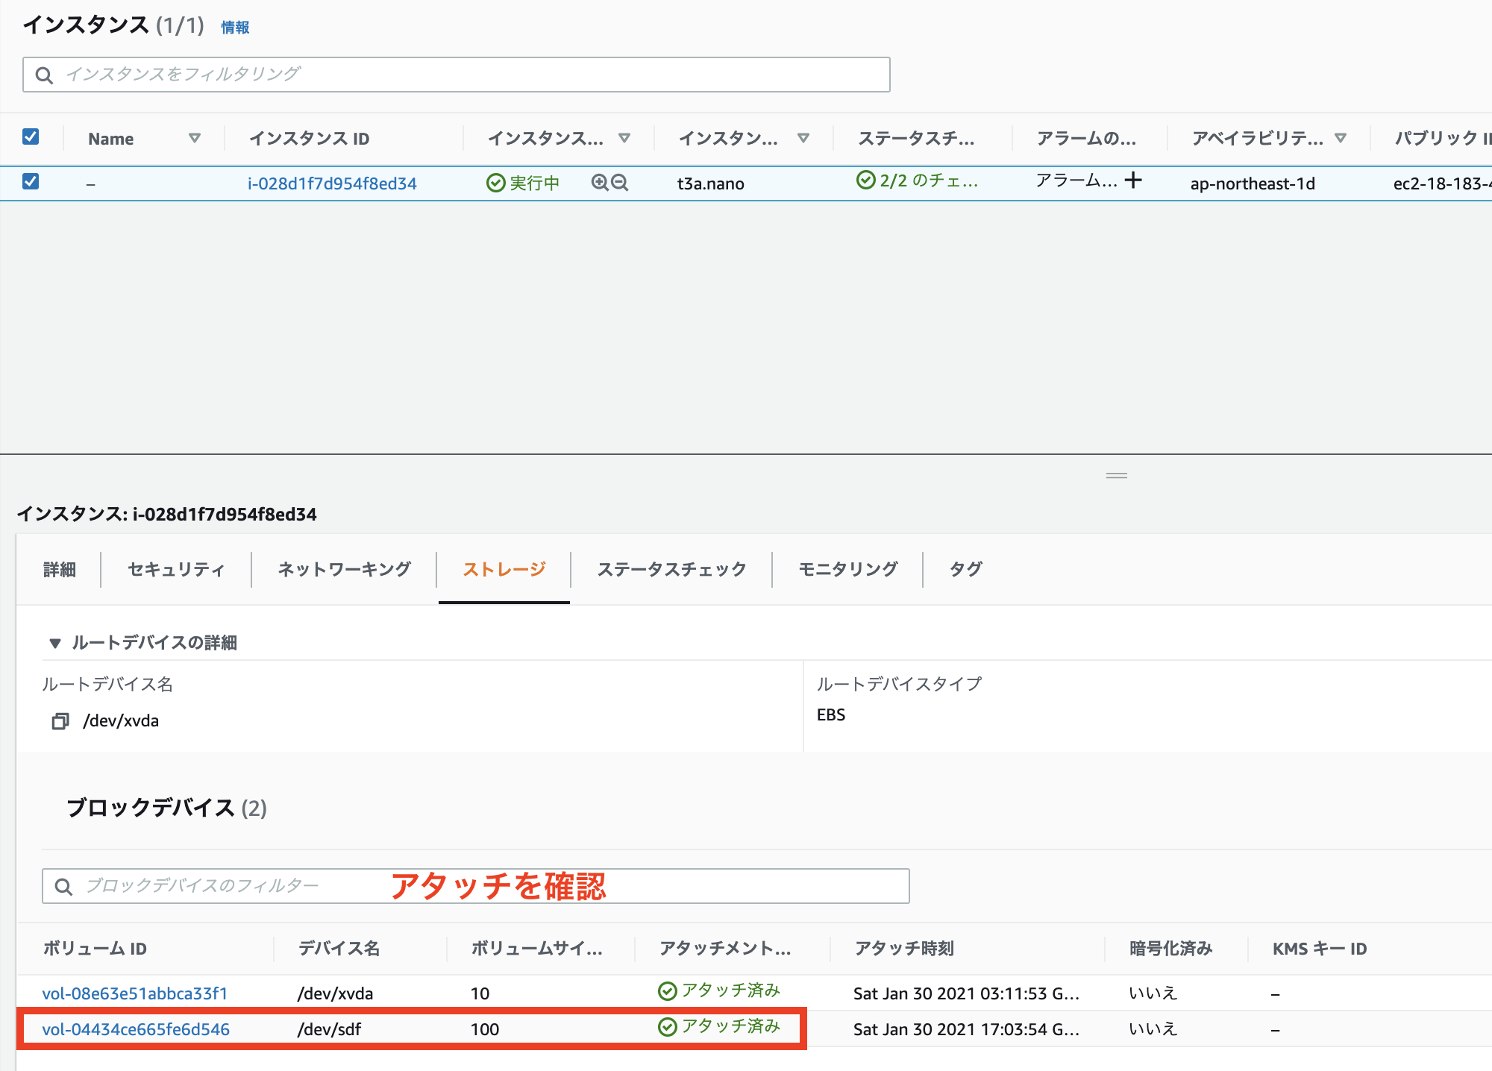Screen dimensions: 1492x1071
Task: Click the インスタンス ID column header
Action: pos(310,139)
